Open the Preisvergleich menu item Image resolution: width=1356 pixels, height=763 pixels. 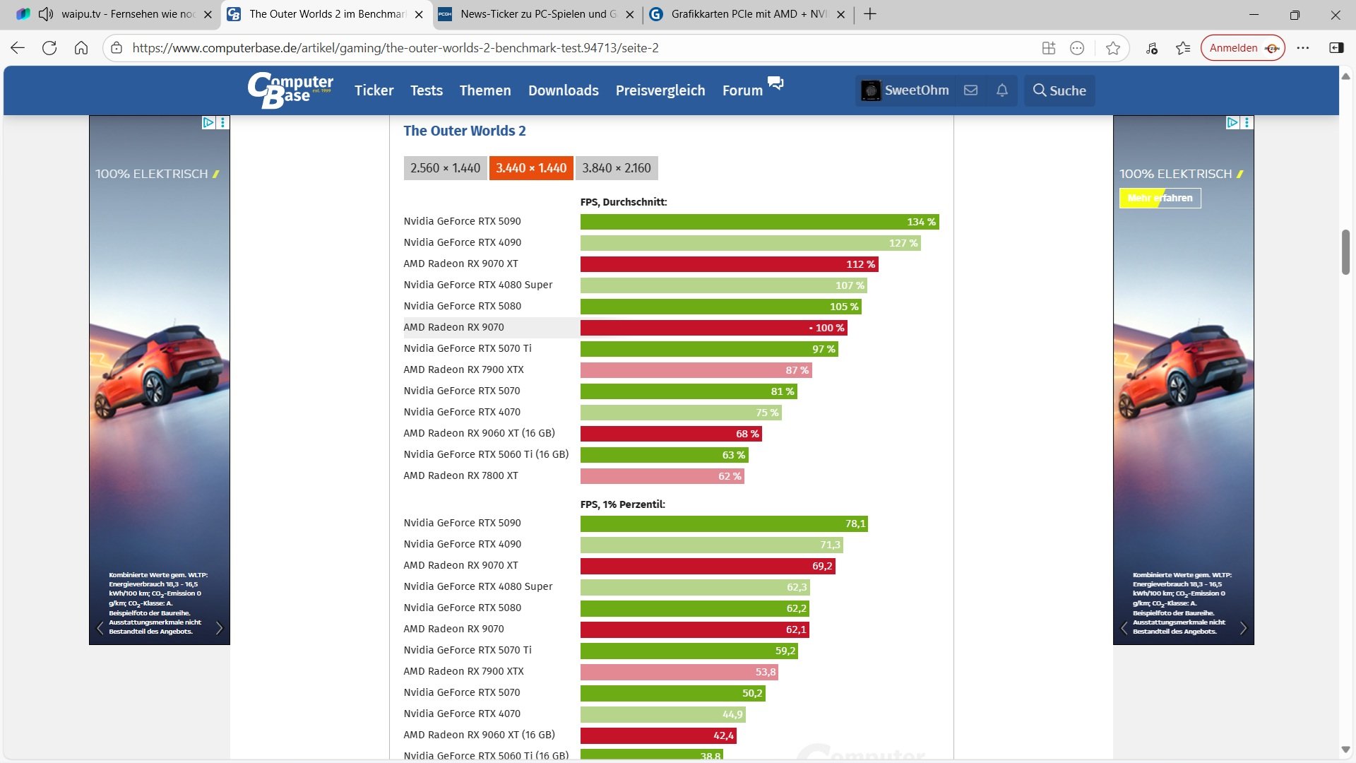(x=660, y=90)
